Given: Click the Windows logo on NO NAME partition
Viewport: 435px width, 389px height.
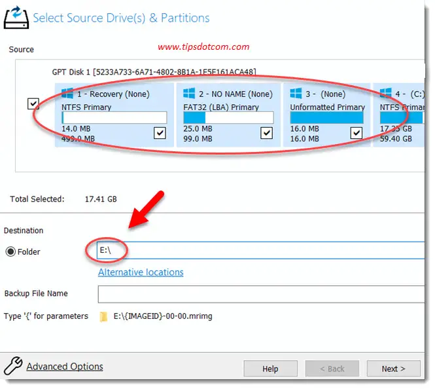Looking at the screenshot, I should pos(189,94).
